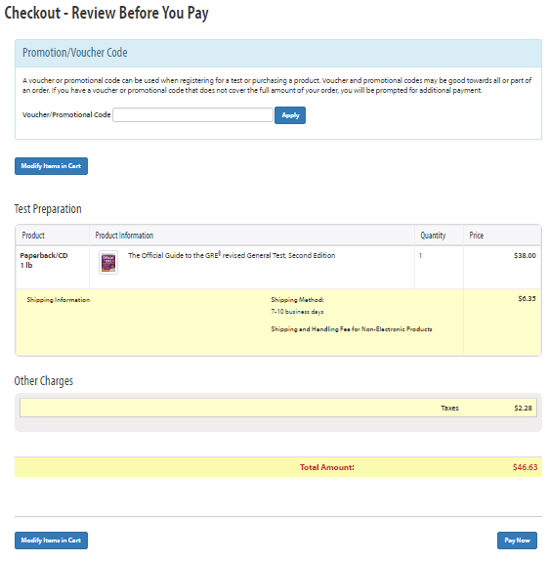Image resolution: width=549 pixels, height=562 pixels.
Task: Click the Shipping Information label
Action: coord(59,300)
